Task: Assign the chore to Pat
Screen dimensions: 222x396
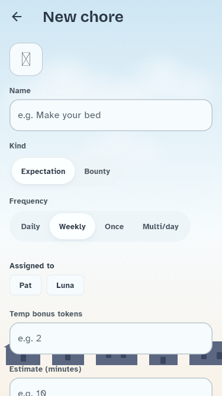Action: point(25,285)
